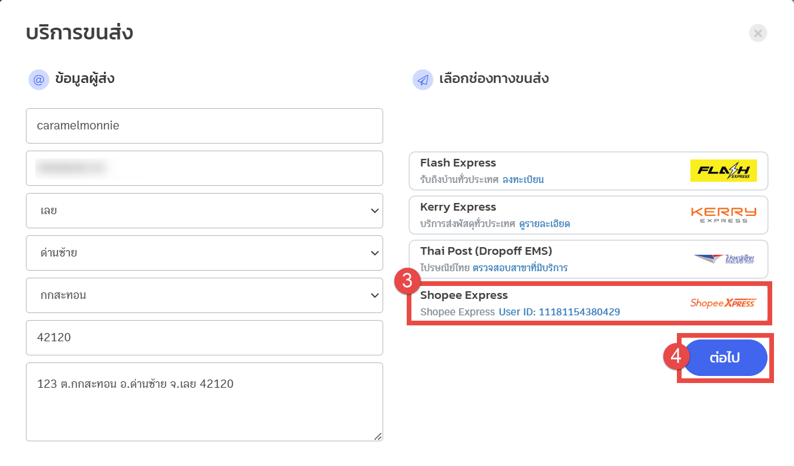Click the ข้อมูลผู้ส่ง section heading
The width and height of the screenshot is (794, 466).
coord(85,79)
